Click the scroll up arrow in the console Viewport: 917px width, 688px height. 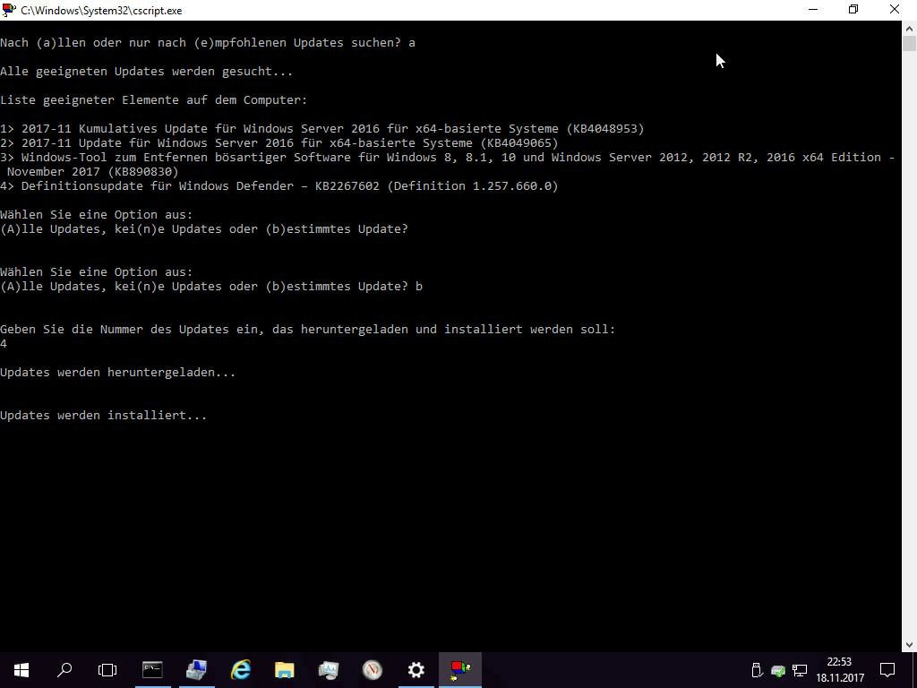coord(909,28)
